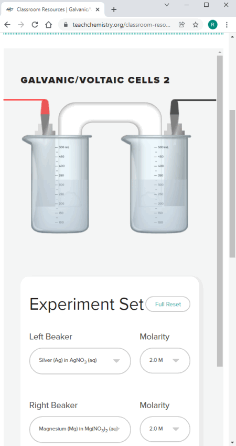Expand Left Beaker Silver (Ag) dropdown
This screenshot has height=446, width=236.
pos(80,361)
